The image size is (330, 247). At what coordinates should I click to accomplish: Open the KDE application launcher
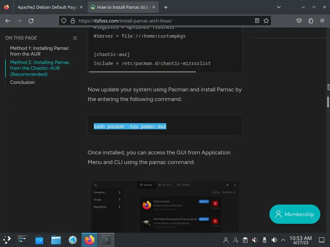pyautogui.click(x=7, y=240)
